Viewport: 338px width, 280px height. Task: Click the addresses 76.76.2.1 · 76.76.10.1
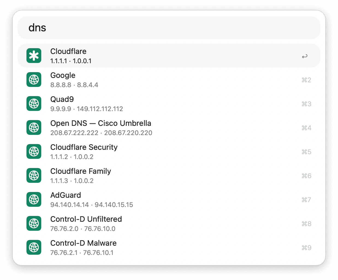coord(82,253)
